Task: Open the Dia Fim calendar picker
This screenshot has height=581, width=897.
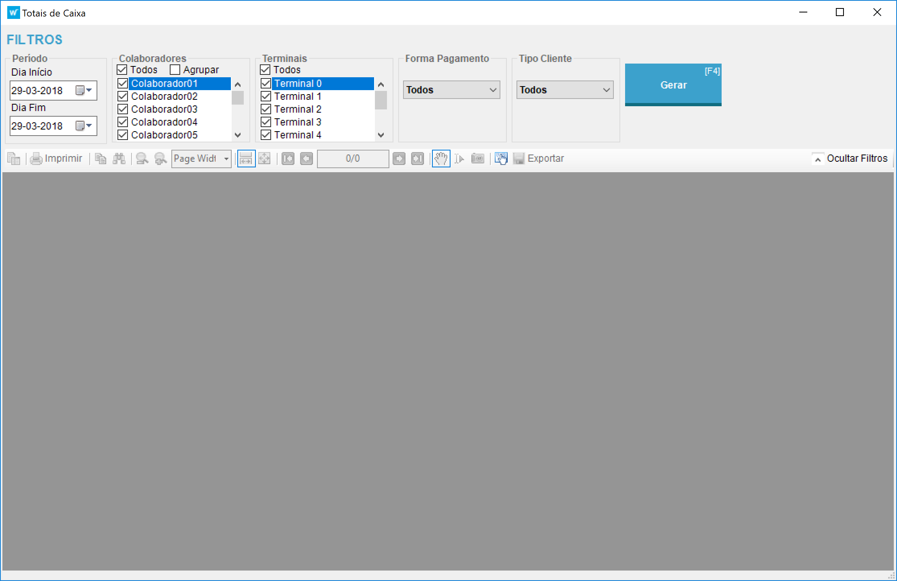Action: 84,126
